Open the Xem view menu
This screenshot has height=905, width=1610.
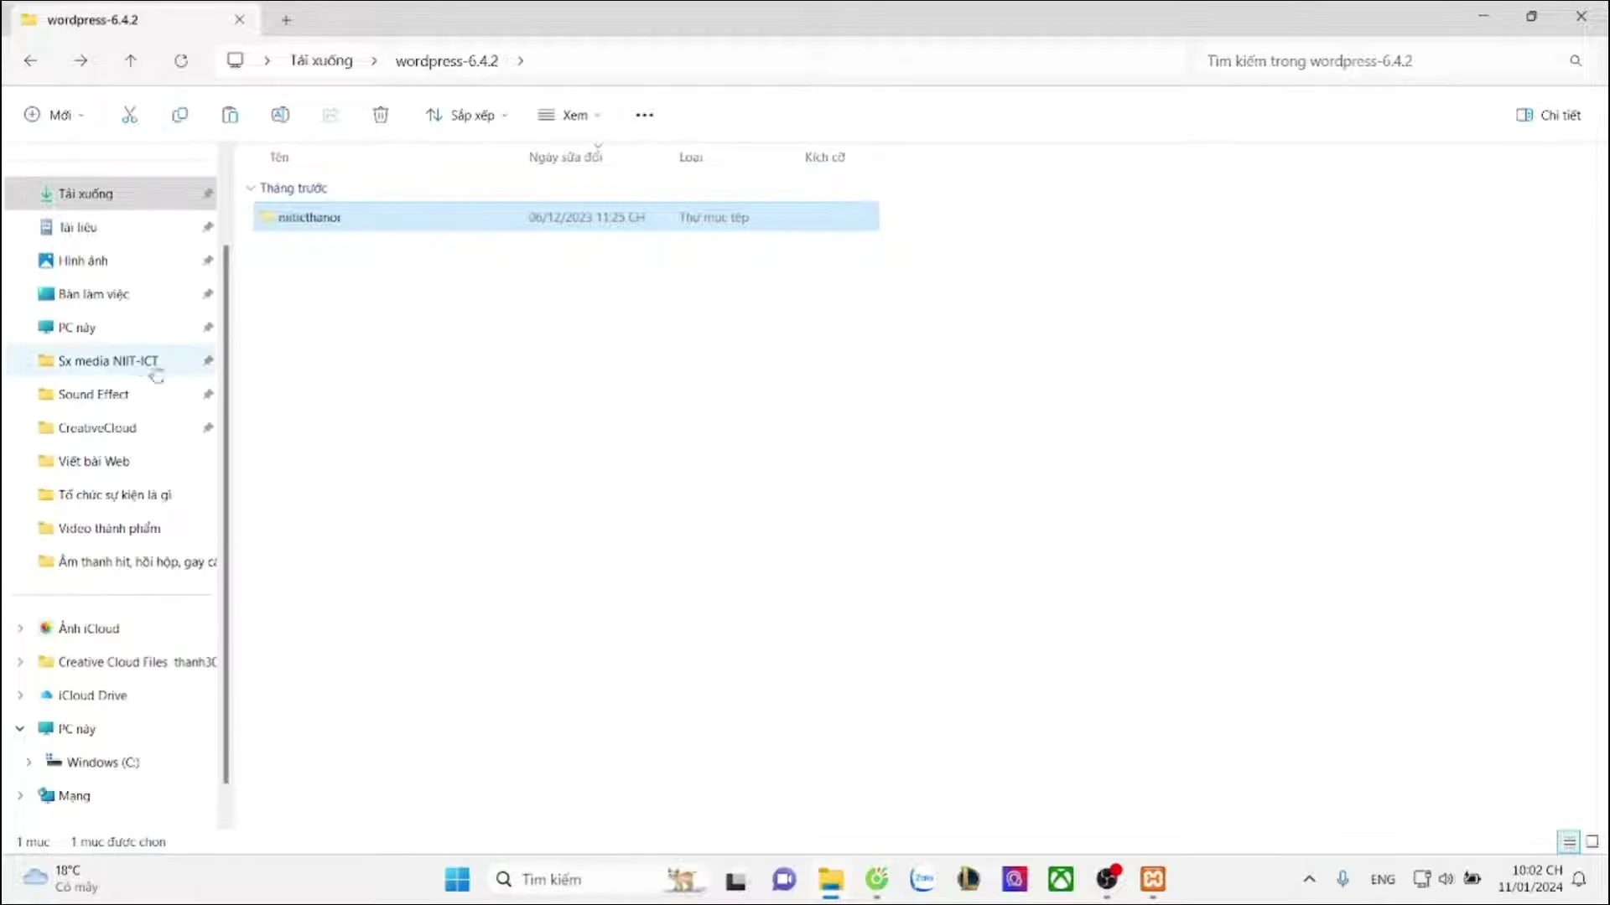[569, 114]
